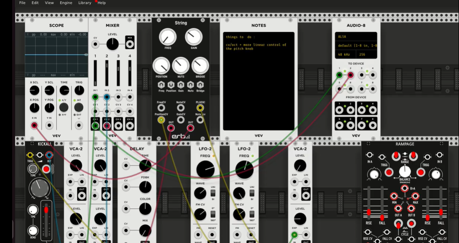
Task: Open the Audio-8 device selector
Action: coord(356,46)
